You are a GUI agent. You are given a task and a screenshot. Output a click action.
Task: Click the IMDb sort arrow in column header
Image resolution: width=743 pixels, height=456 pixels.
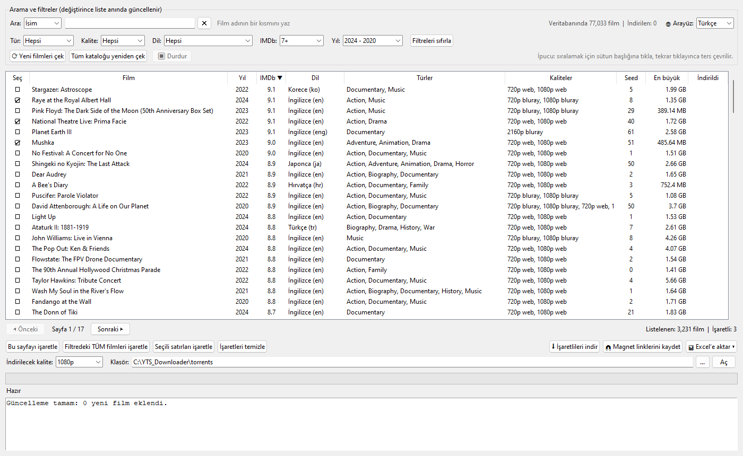(280, 78)
